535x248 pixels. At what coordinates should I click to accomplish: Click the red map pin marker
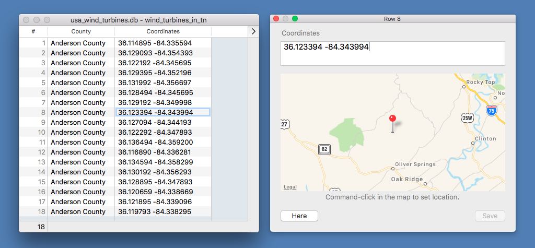click(x=393, y=120)
